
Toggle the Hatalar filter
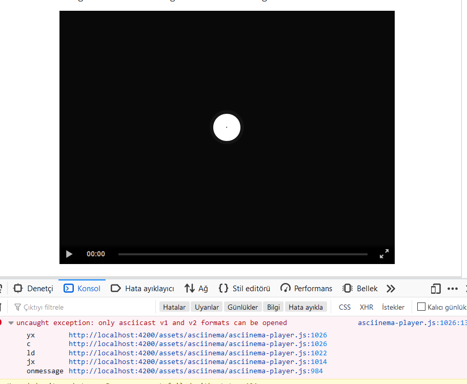coord(174,307)
